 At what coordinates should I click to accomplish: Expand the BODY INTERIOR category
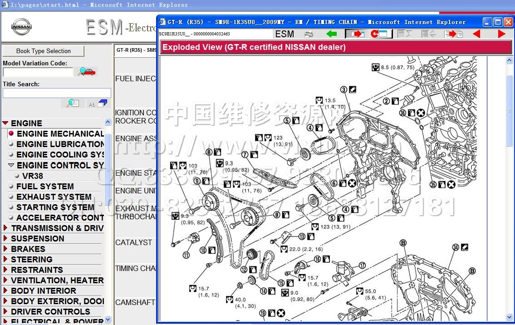click(x=5, y=291)
